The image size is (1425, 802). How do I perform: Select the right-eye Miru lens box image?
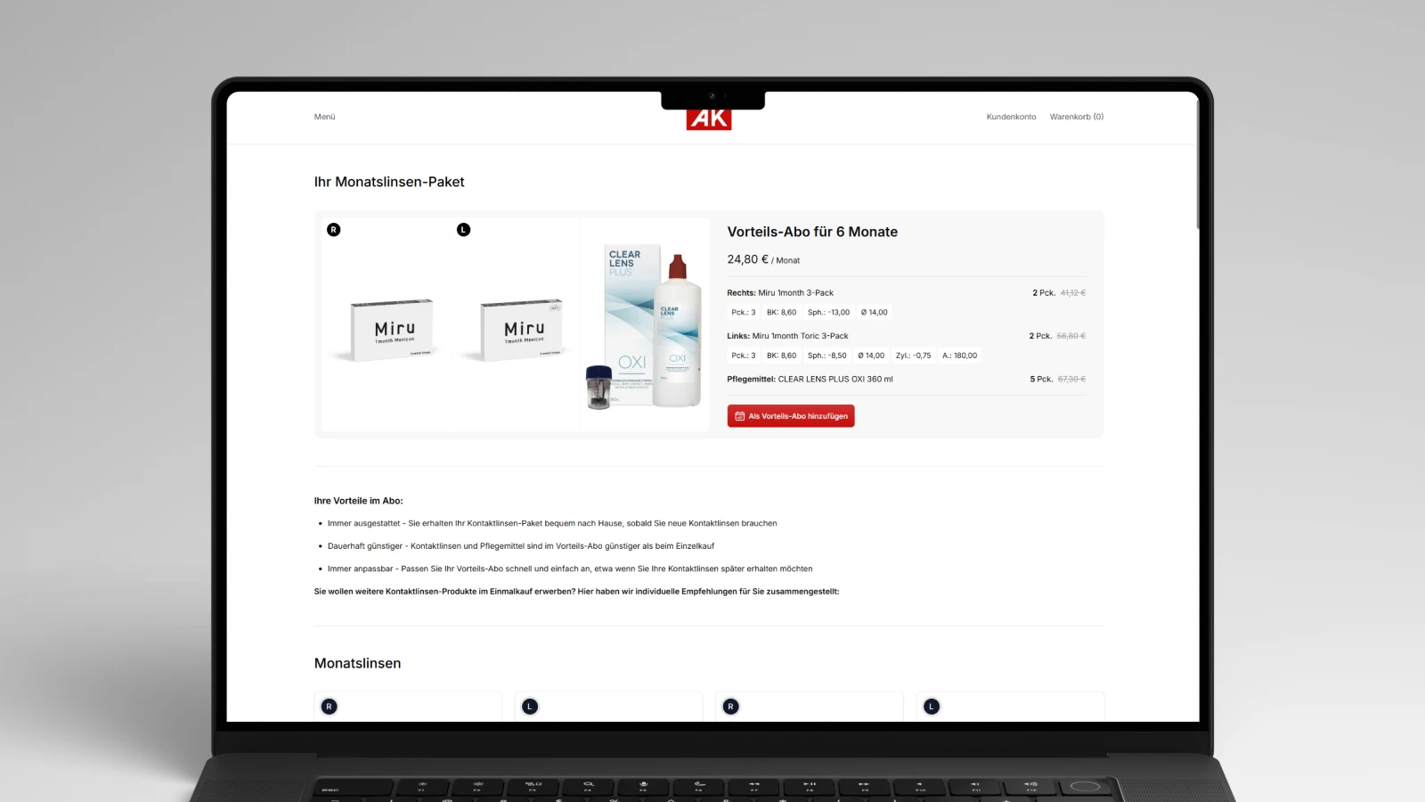386,324
